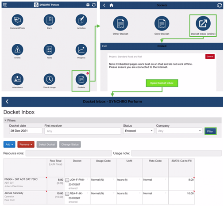The width and height of the screenshot is (224, 212).
Task: Click the home icon in Dockets header
Action: 112,5
